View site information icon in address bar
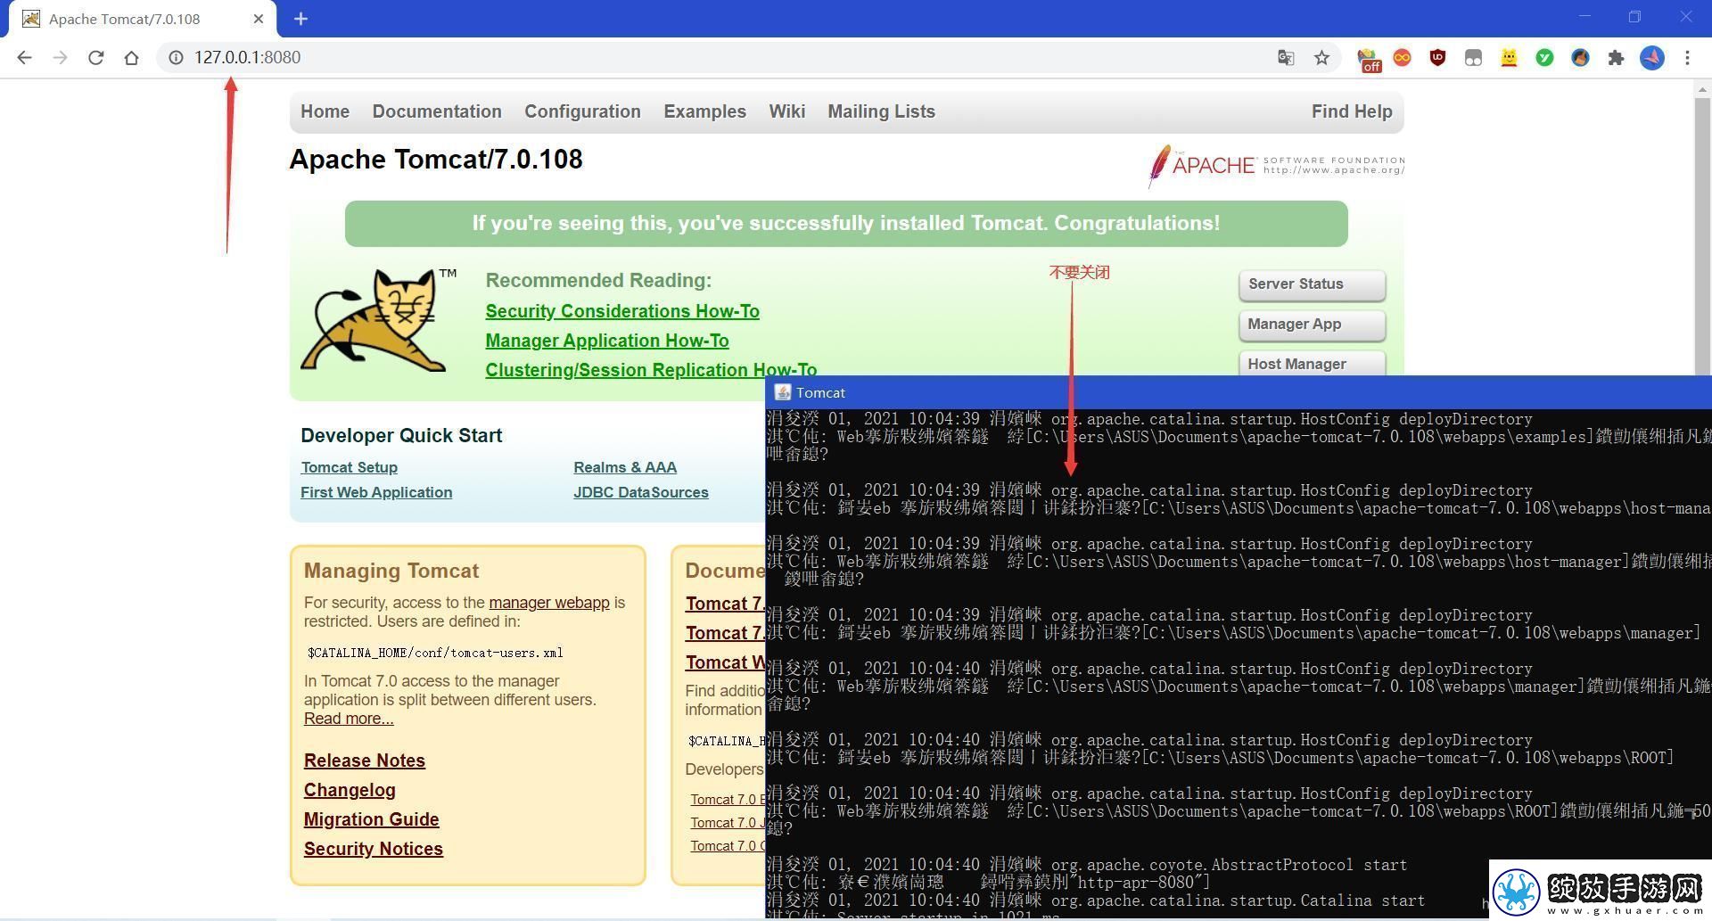This screenshot has width=1712, height=921. [177, 58]
